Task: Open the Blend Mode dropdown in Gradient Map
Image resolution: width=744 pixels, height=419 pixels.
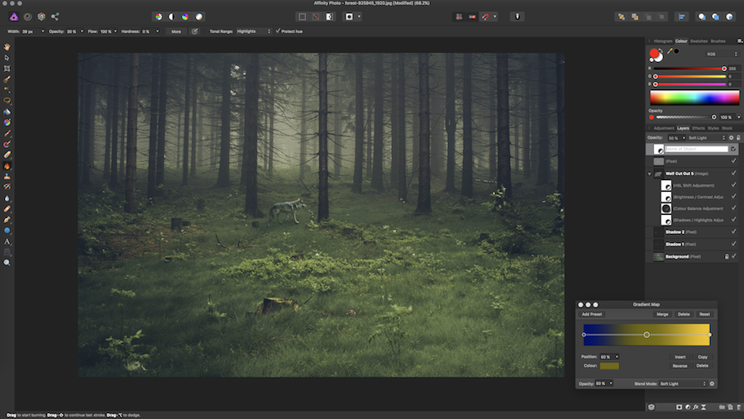Action: [683, 383]
